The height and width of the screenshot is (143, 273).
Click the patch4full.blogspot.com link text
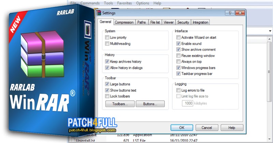(x=92, y=130)
